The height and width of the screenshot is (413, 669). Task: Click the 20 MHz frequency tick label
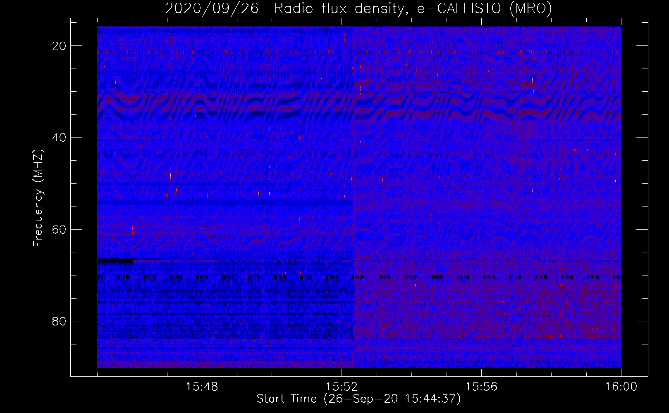point(59,46)
